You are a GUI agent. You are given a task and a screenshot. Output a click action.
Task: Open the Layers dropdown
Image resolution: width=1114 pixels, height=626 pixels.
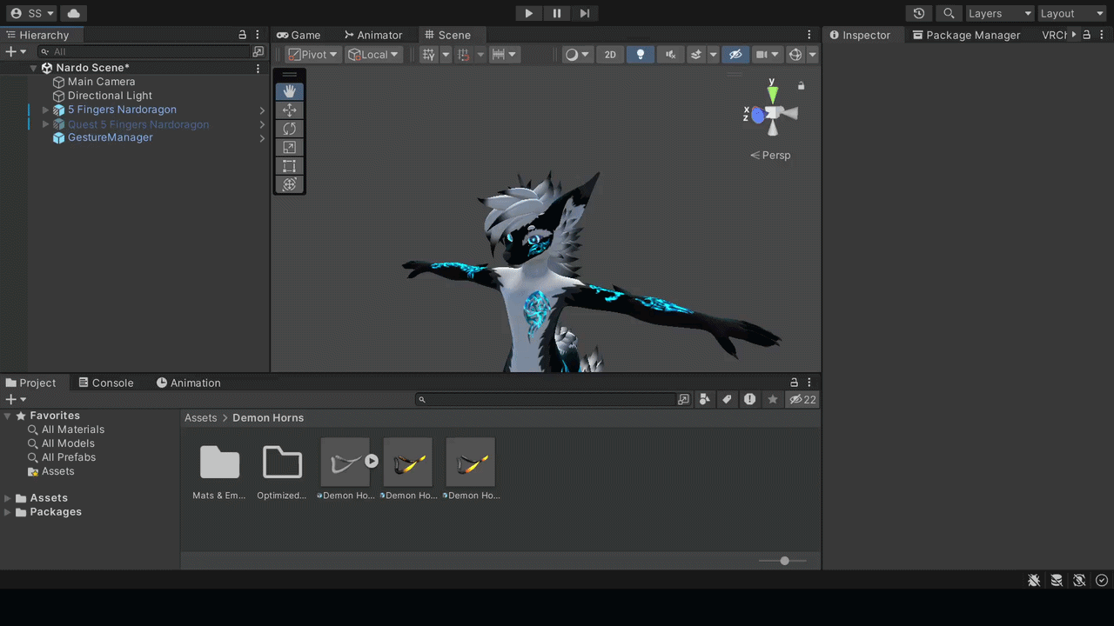[x=999, y=13]
